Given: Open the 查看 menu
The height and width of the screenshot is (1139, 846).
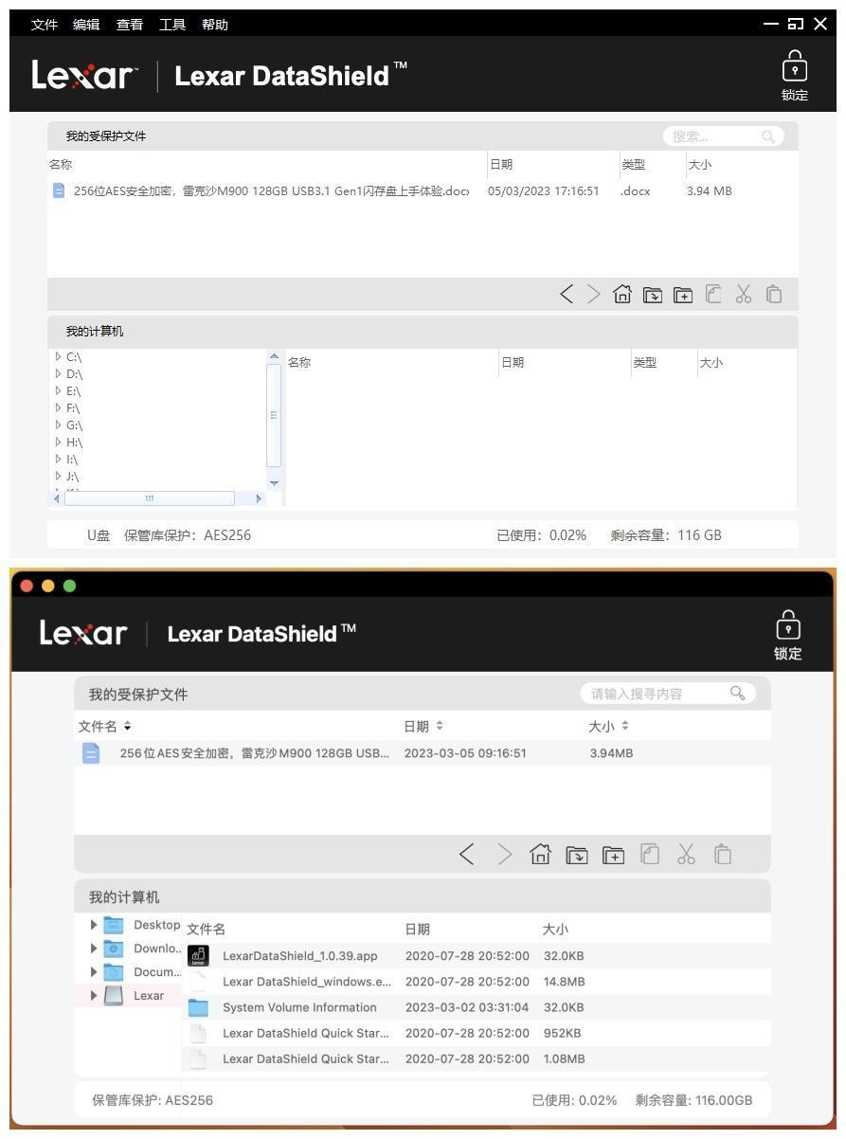Looking at the screenshot, I should coord(130,25).
